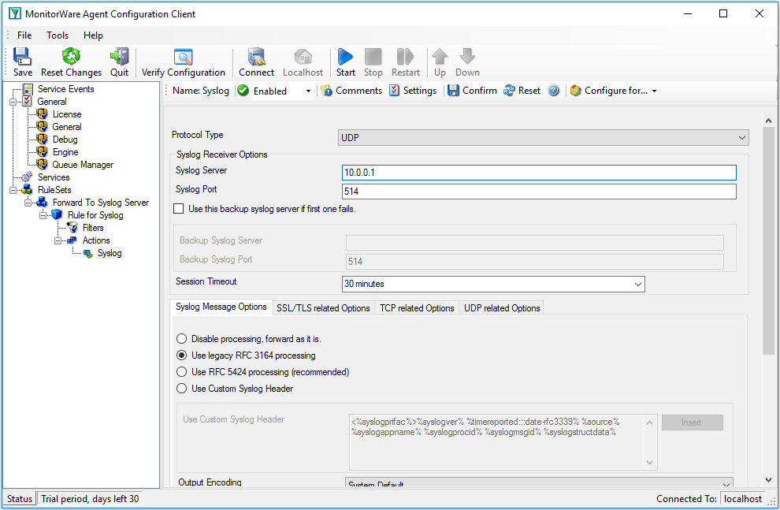Quit the configuration client via toolbar

tap(120, 62)
